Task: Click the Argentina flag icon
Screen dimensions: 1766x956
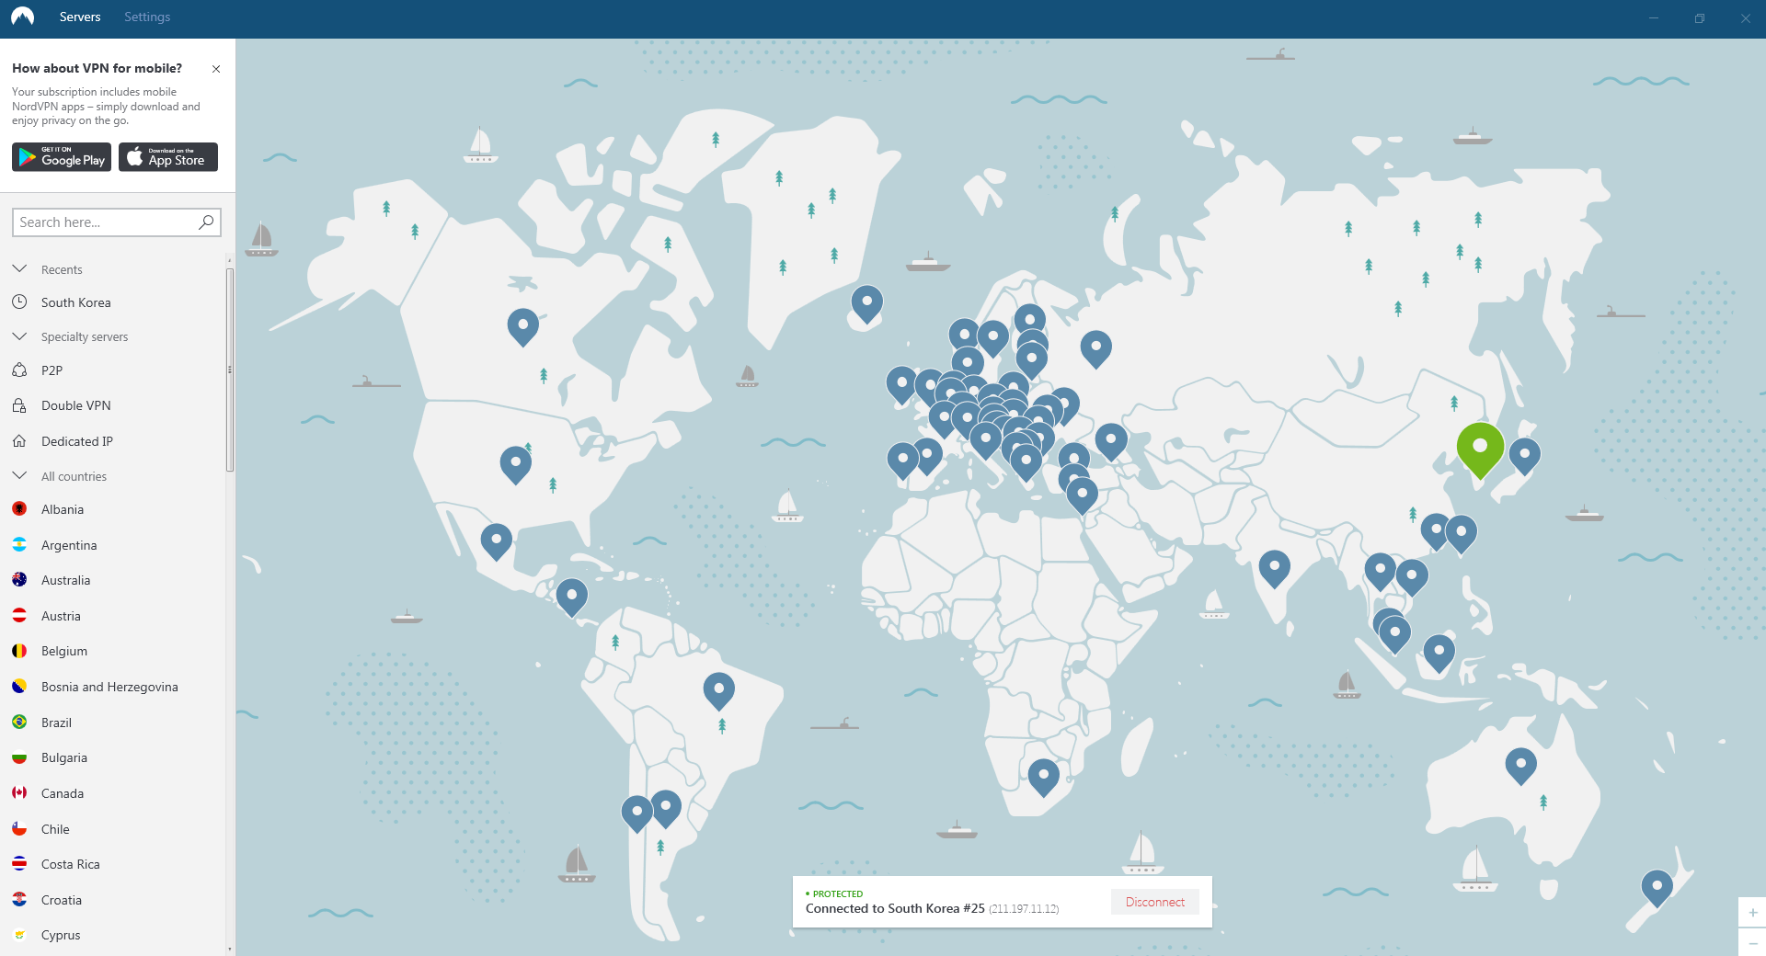Action: 19,545
